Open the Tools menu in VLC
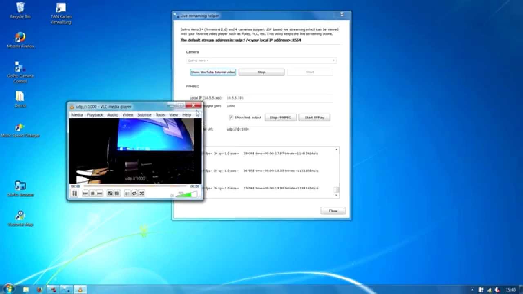Viewport: 523px width, 294px height. coord(161,115)
